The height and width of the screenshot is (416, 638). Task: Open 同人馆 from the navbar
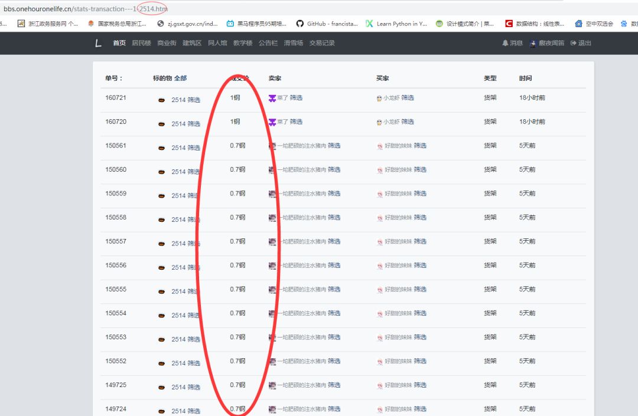(x=217, y=43)
